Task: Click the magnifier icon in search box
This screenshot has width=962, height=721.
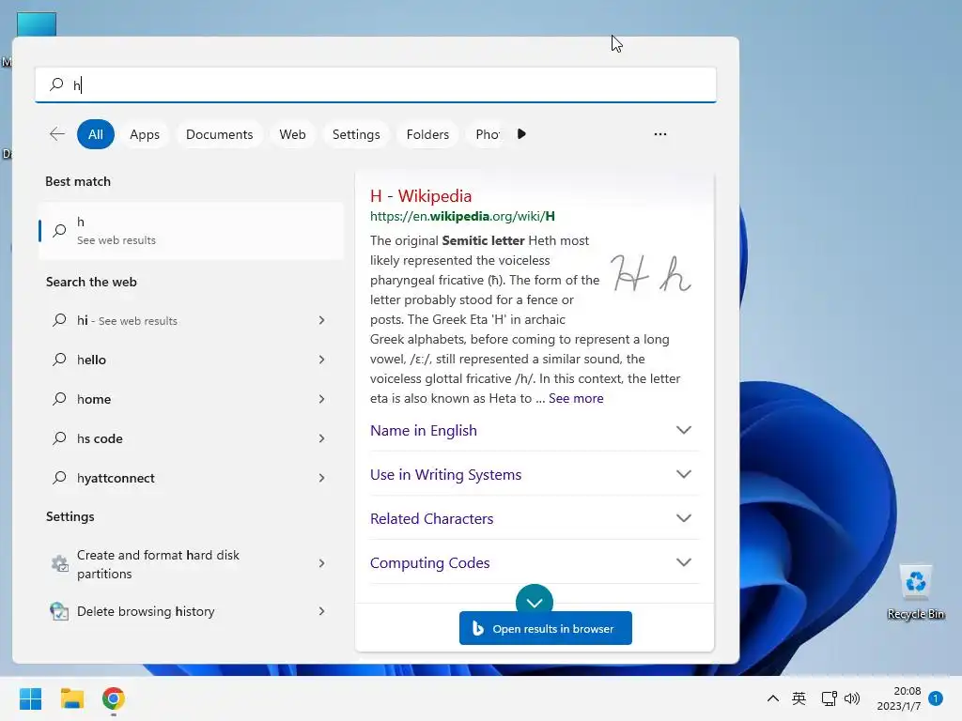Action: (56, 84)
